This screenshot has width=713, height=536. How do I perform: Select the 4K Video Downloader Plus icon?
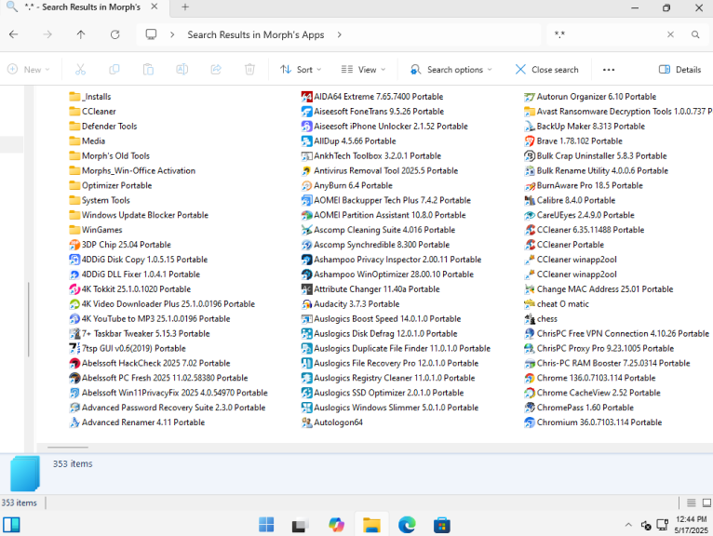[74, 303]
